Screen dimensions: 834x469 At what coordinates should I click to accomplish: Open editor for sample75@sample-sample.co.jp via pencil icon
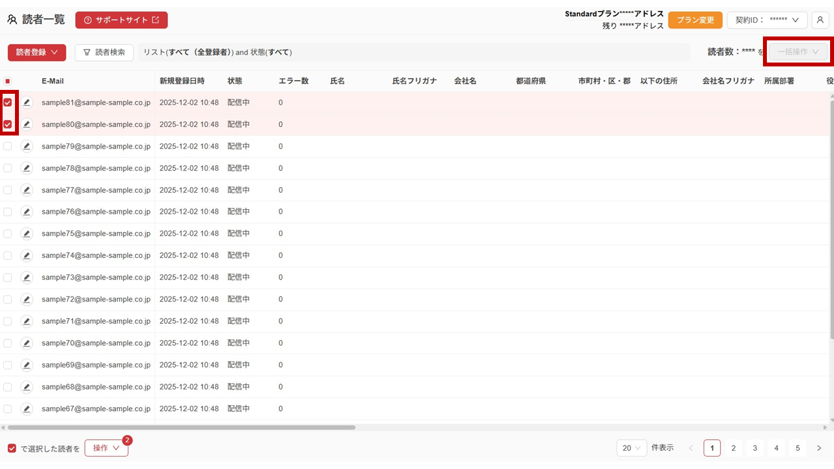(x=27, y=234)
